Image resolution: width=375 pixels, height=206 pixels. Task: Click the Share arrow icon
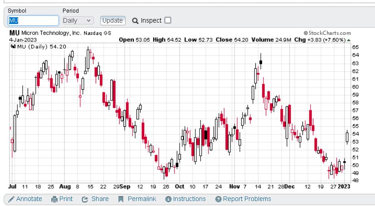85,199
